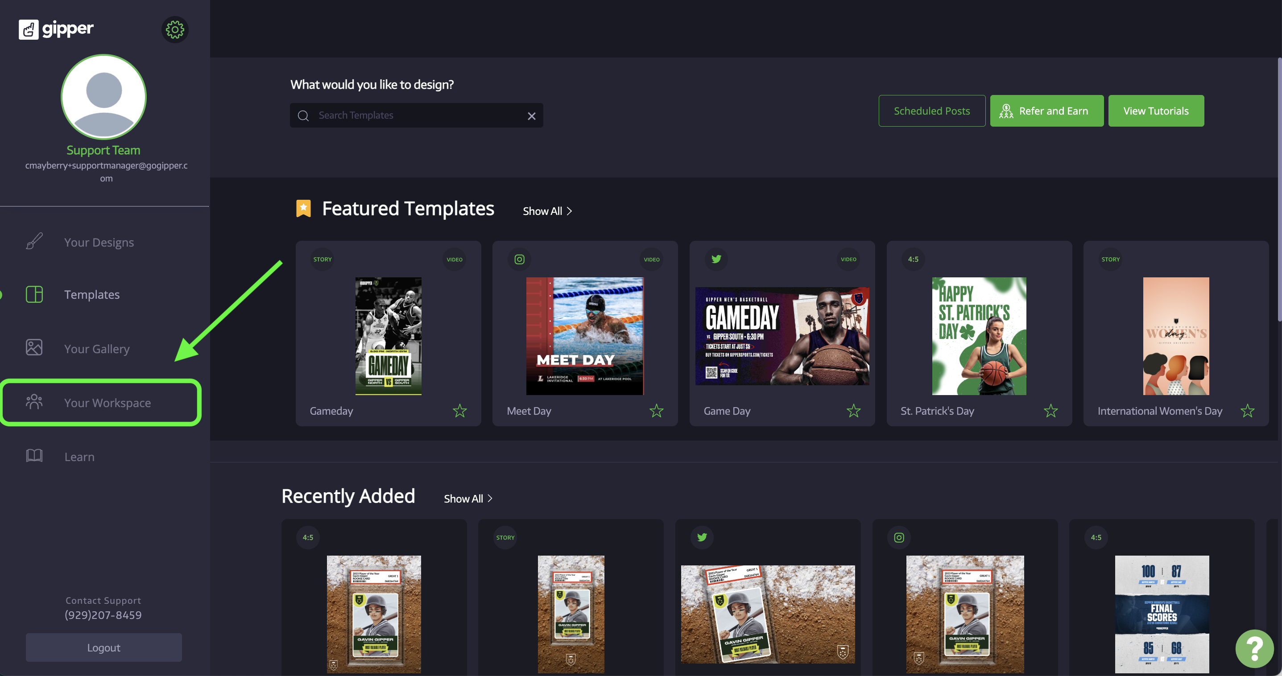Click 4:5 badge on first Recently Added card
1282x676 pixels.
[x=308, y=537]
